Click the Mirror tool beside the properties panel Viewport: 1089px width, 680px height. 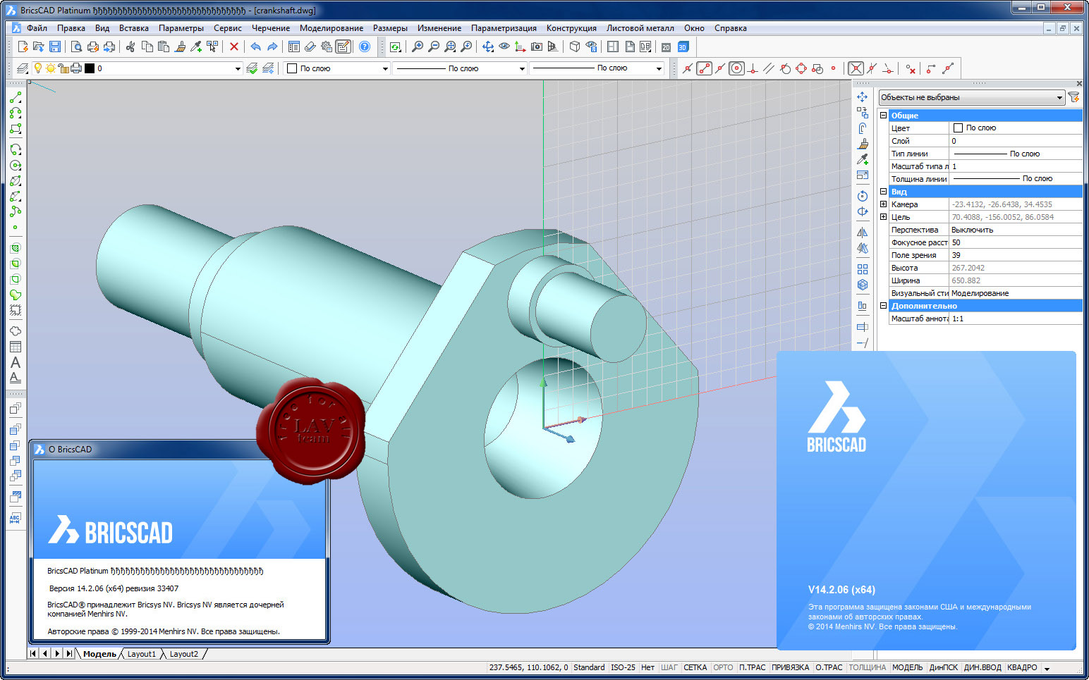point(863,233)
